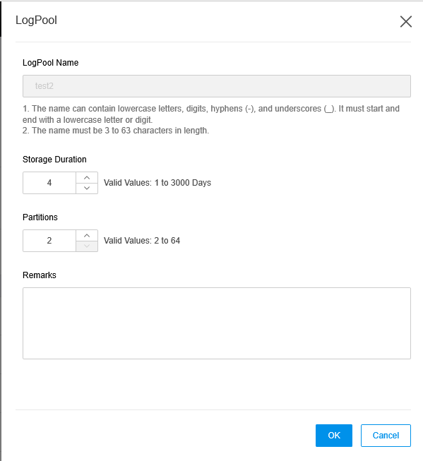
Task: Click the Partitions label
Action: [40, 217]
